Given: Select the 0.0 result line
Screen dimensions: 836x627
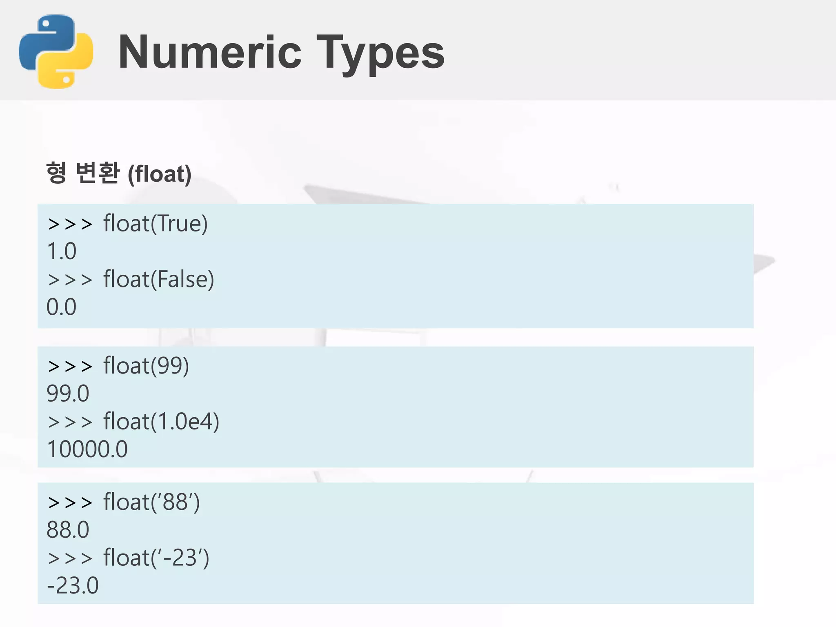Looking at the screenshot, I should pos(61,307).
